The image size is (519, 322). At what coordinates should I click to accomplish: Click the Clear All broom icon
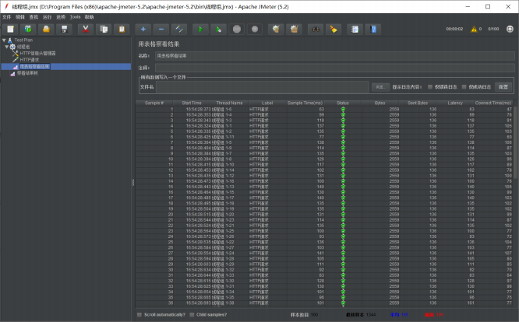[293, 29]
